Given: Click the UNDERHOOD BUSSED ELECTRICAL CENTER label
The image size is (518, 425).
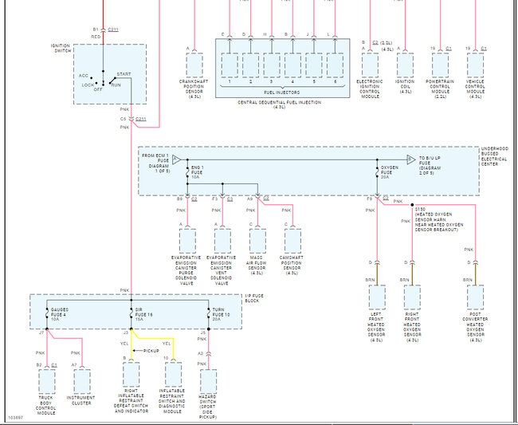Looking at the screenshot, I should click(495, 156).
